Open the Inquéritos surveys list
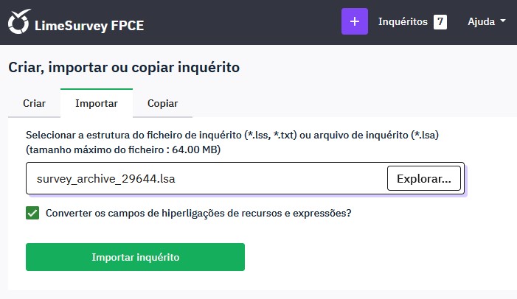The width and height of the screenshot is (517, 299). (403, 22)
